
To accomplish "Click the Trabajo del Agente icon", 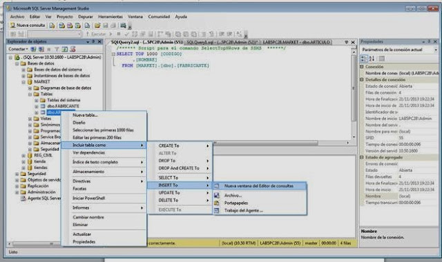I will pyautogui.click(x=216, y=210).
